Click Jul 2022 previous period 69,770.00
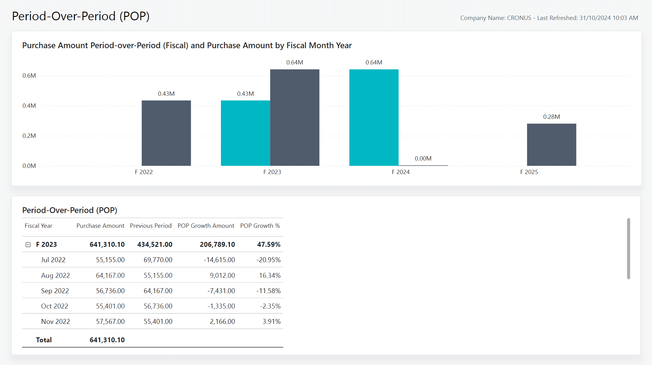The width and height of the screenshot is (652, 365). point(158,260)
